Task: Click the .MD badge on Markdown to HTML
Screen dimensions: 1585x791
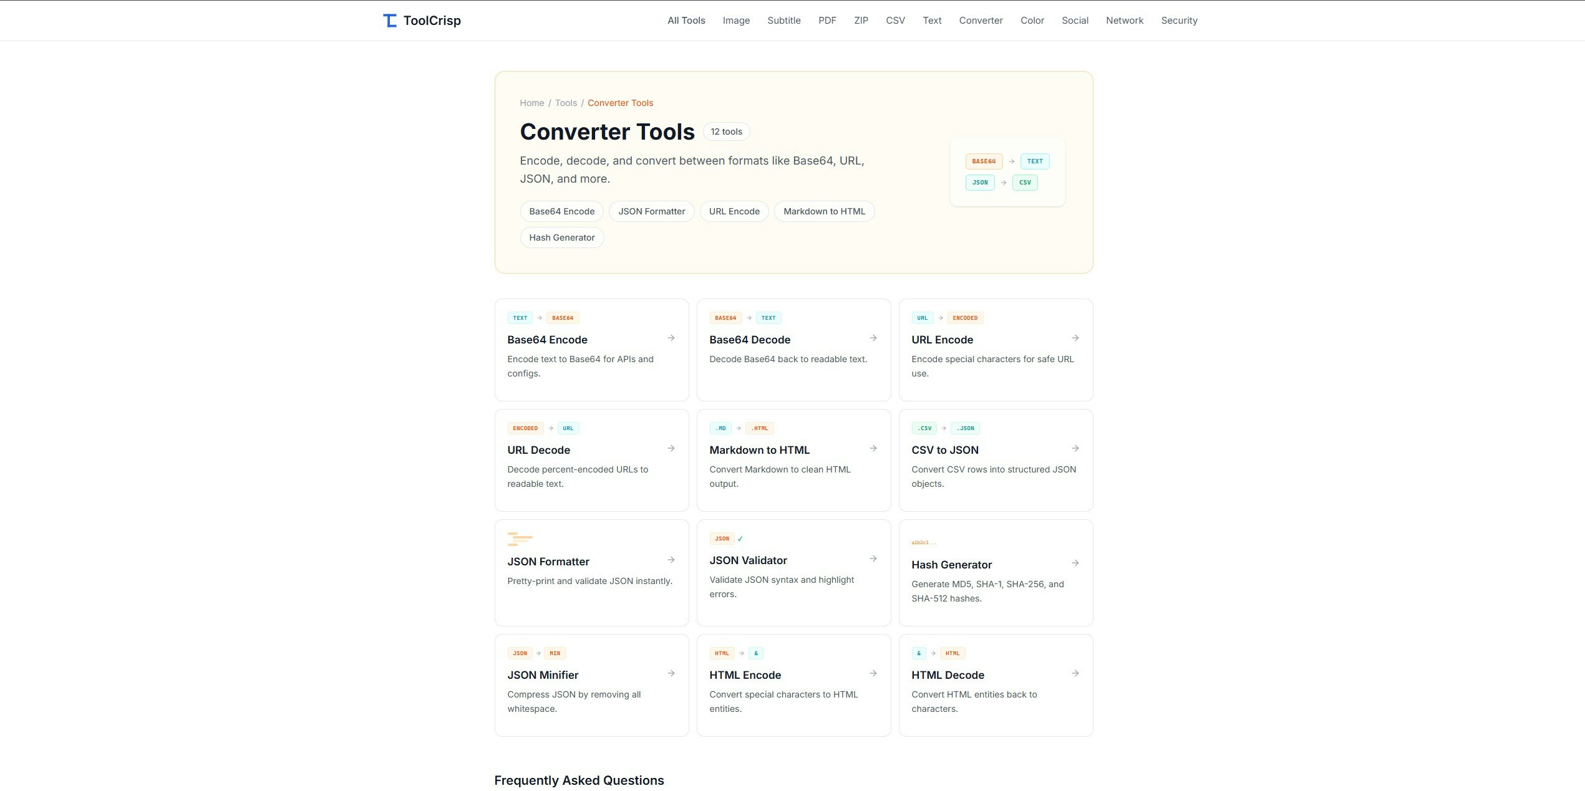Action: [x=720, y=428]
